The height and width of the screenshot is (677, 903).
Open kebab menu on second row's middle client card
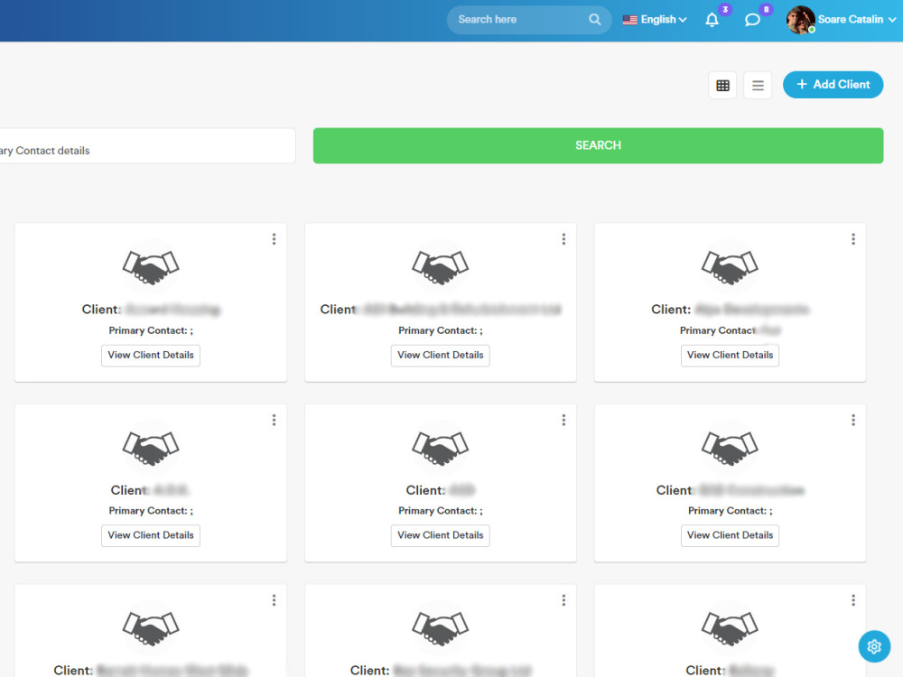[x=563, y=421]
